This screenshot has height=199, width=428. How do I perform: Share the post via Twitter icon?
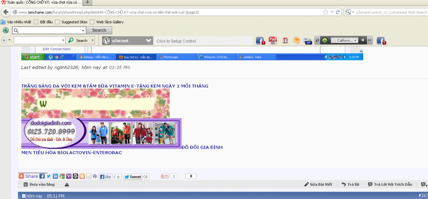[x=49, y=177]
